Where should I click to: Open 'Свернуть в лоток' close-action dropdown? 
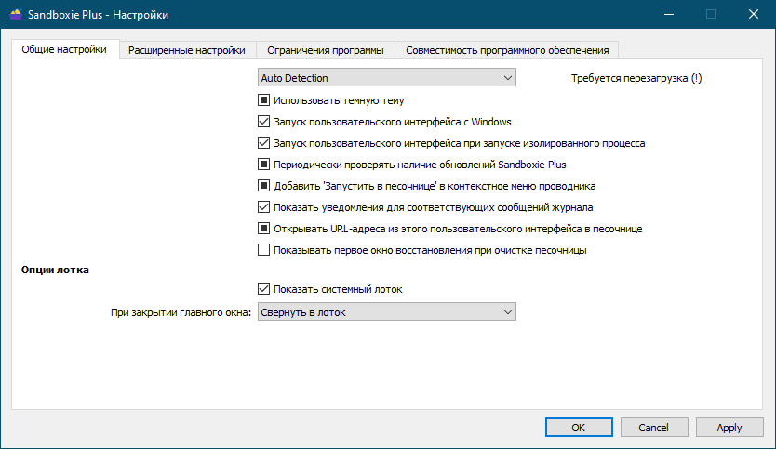tap(386, 312)
